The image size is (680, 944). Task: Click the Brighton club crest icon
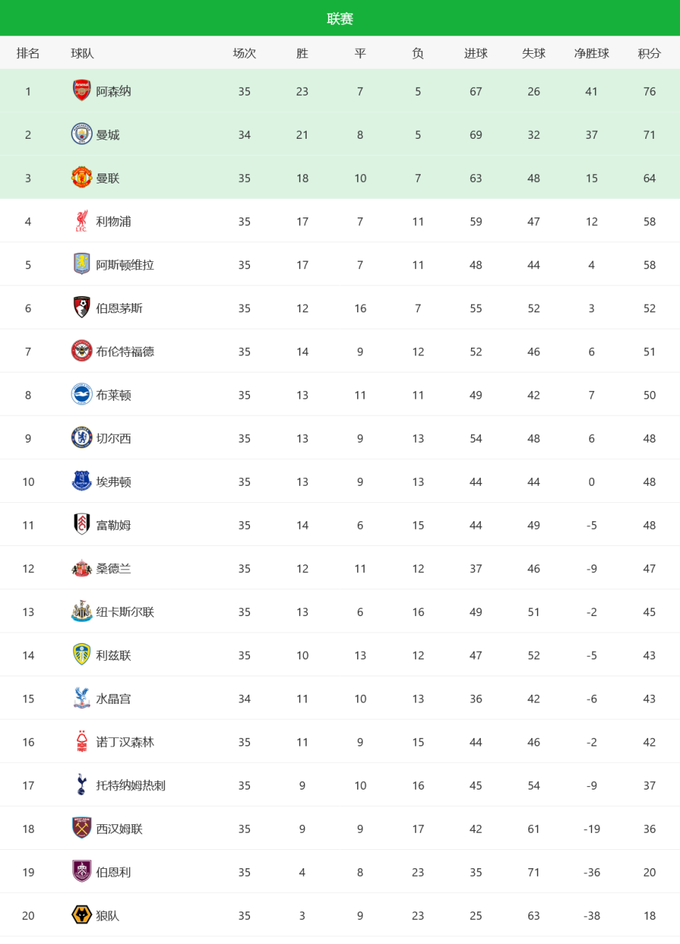82,394
